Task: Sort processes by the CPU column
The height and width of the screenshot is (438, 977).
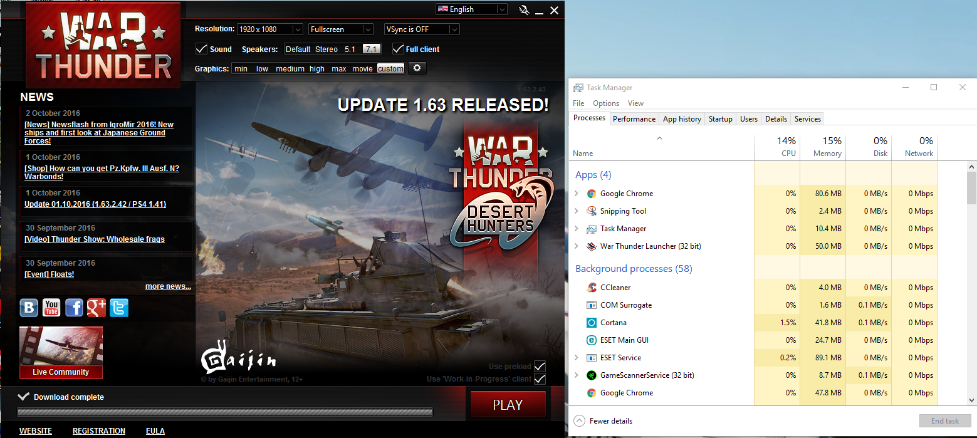Action: (x=777, y=147)
